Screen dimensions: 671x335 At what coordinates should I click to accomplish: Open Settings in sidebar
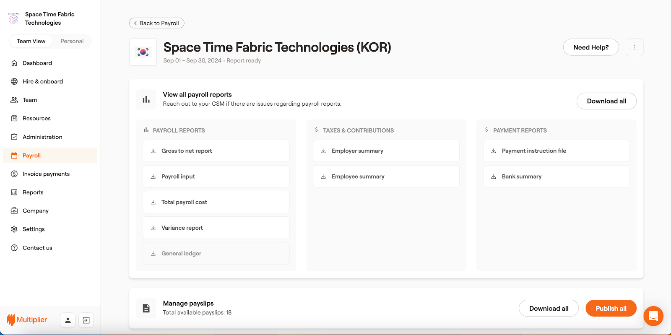click(50, 229)
